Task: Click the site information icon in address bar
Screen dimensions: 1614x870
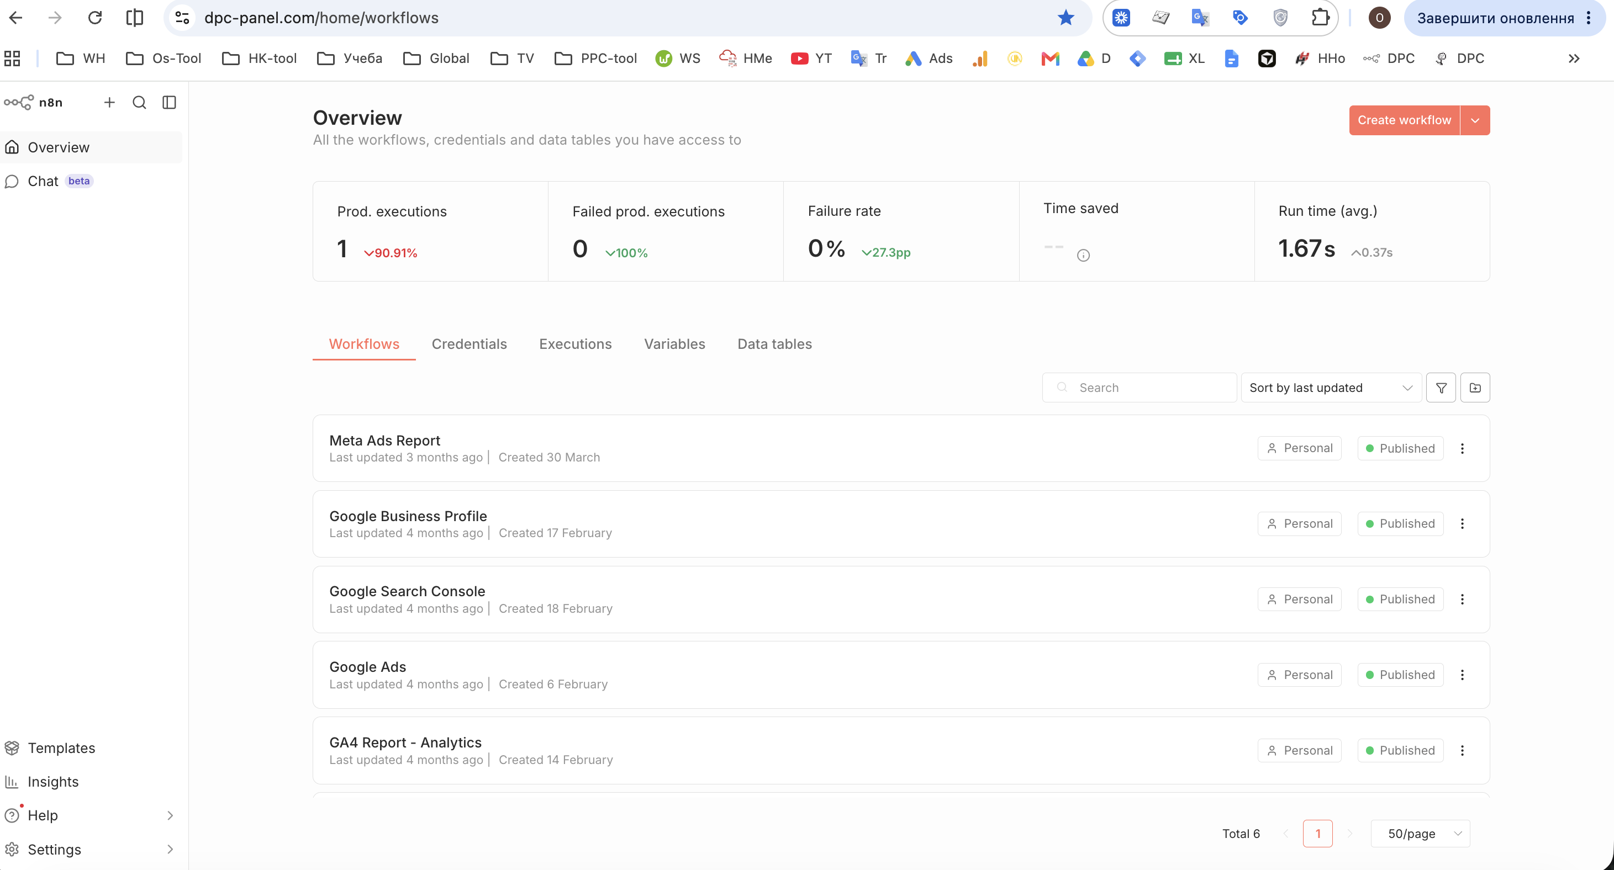Action: coord(182,18)
